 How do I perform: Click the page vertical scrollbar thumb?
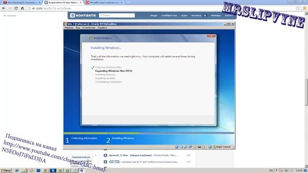tap(306, 92)
